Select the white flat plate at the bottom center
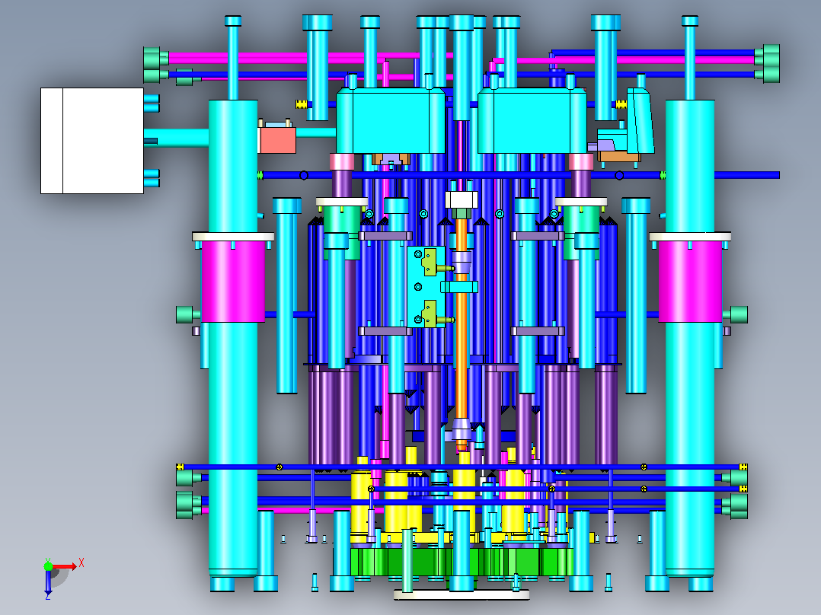The height and width of the screenshot is (615, 821). pos(462,594)
